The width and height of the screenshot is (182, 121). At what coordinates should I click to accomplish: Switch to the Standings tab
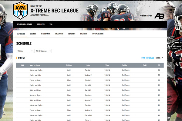(x=46, y=34)
